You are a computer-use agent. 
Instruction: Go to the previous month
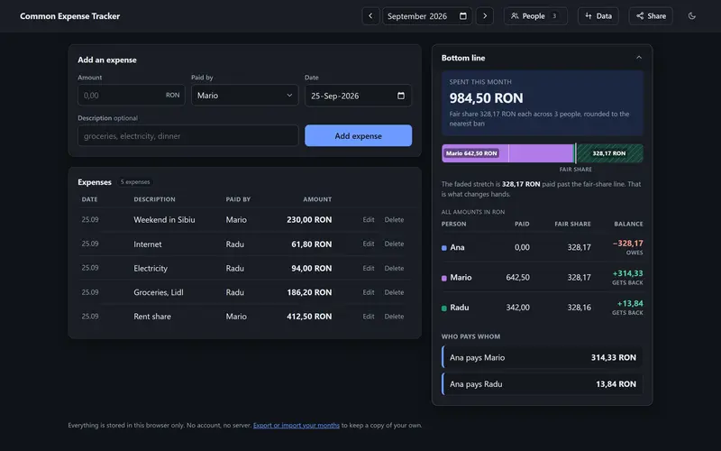click(370, 16)
